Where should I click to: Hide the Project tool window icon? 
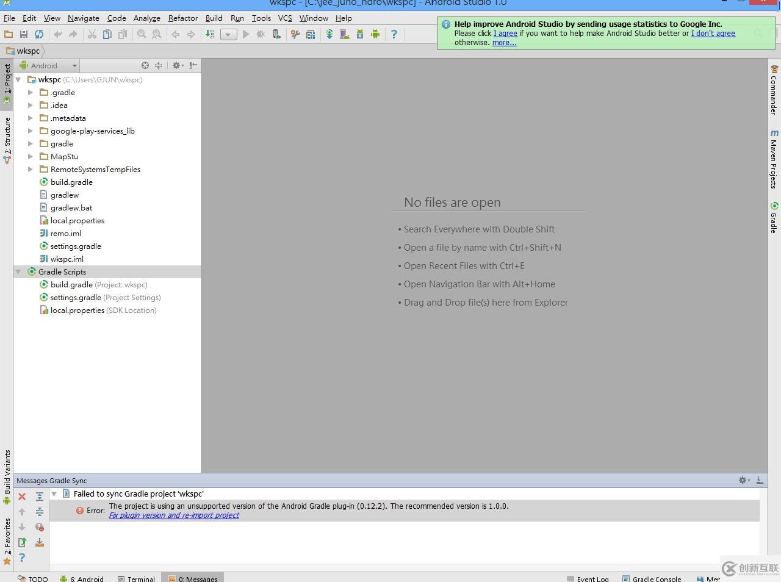click(x=193, y=65)
